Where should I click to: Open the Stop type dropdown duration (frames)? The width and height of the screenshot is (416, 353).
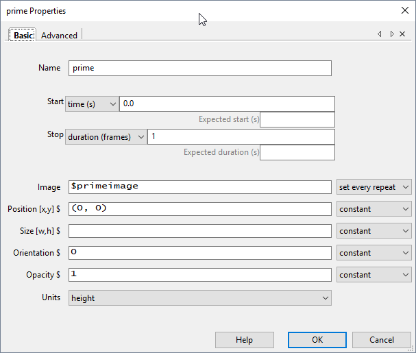click(106, 137)
